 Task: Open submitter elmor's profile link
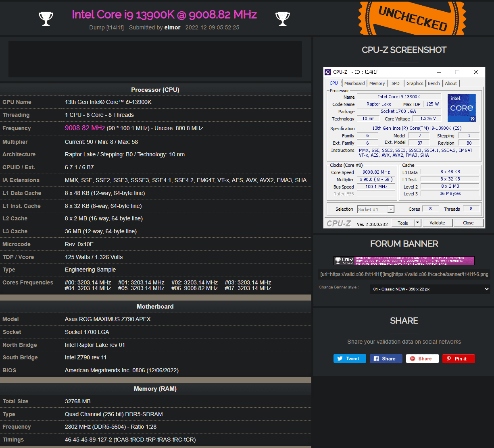point(173,27)
